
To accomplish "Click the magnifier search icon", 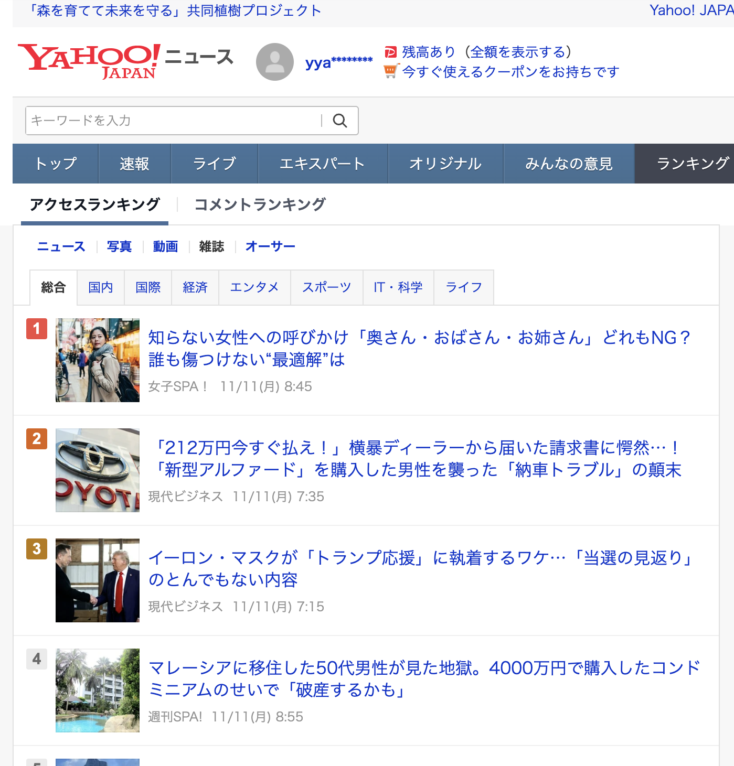I will click(340, 121).
